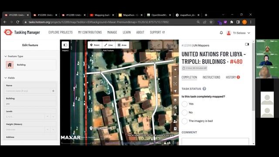Open My Contributions menu
The height and width of the screenshot is (157, 279).
90,32
